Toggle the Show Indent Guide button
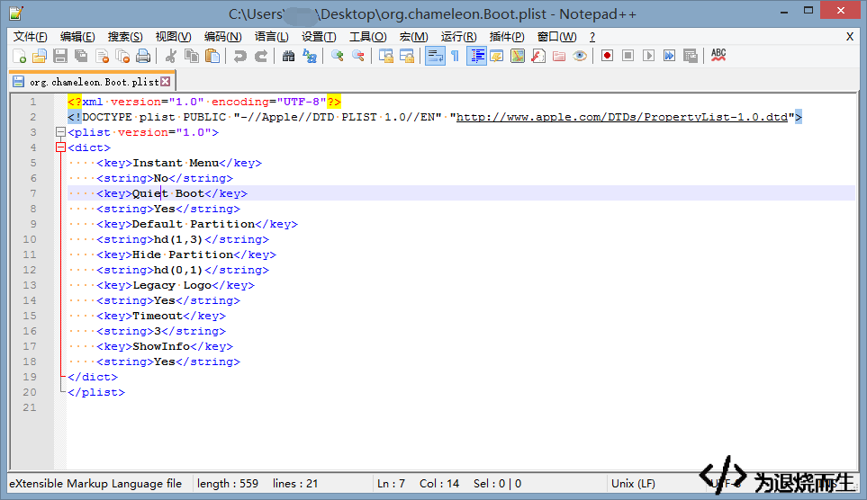867x500 pixels. (x=476, y=56)
